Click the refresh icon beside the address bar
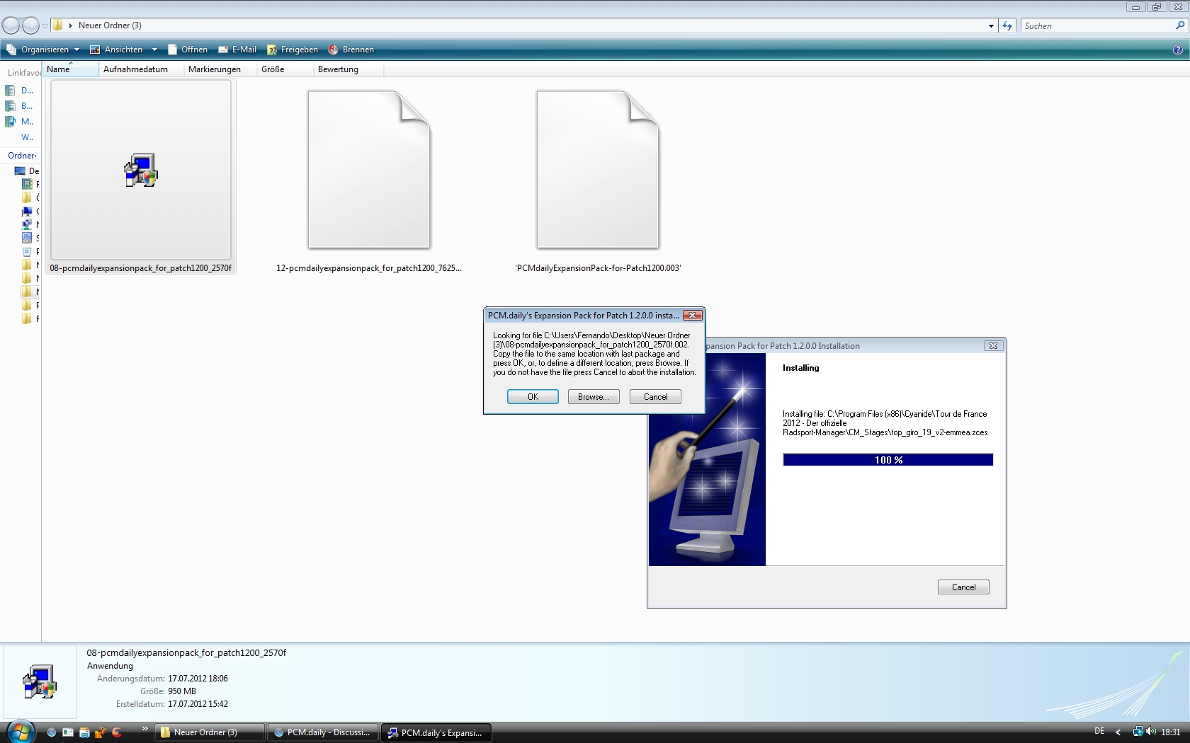1190x743 pixels. coord(1007,25)
